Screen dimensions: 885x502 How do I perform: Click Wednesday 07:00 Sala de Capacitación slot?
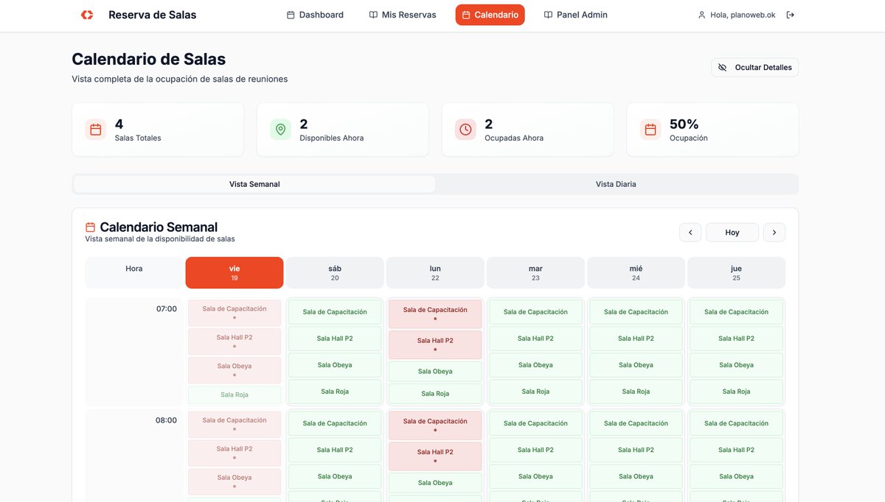tap(636, 312)
